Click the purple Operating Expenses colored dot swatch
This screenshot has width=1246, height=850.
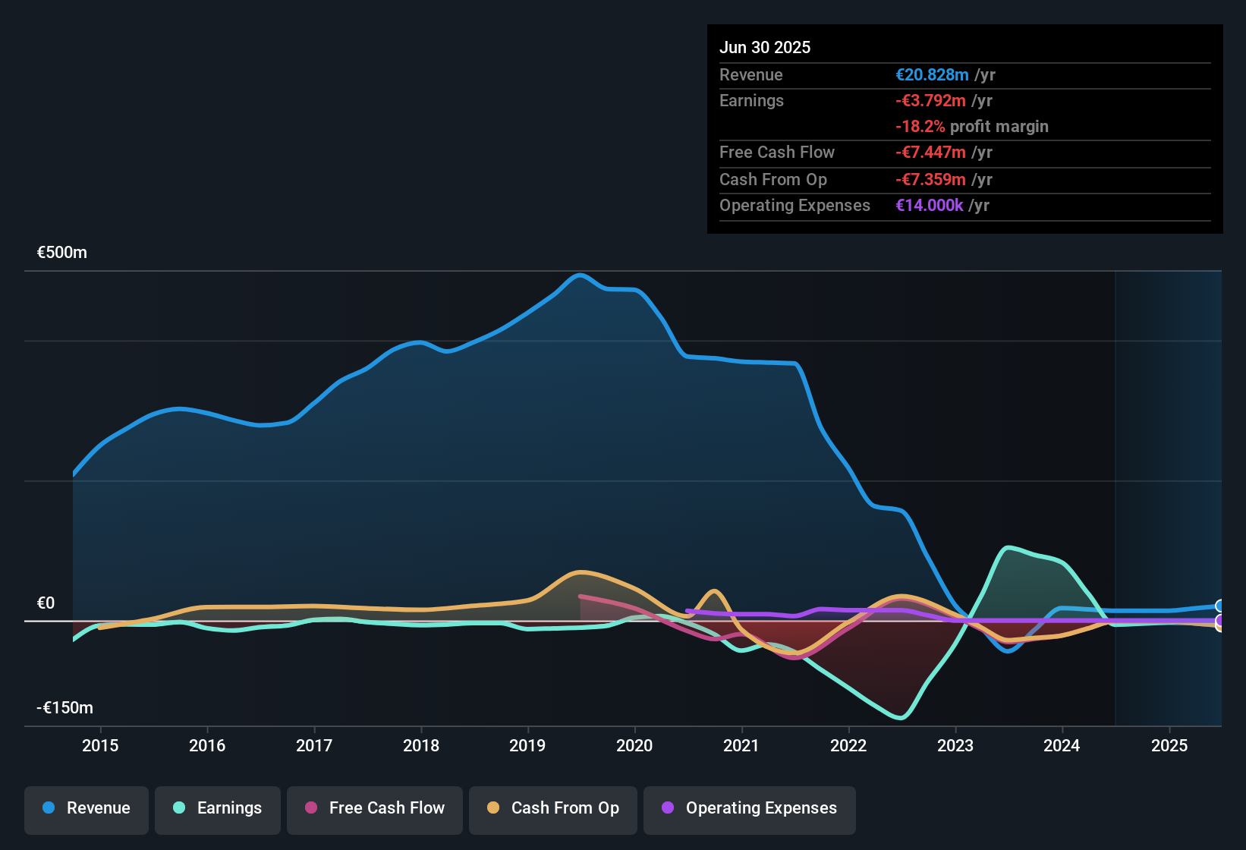(666, 808)
